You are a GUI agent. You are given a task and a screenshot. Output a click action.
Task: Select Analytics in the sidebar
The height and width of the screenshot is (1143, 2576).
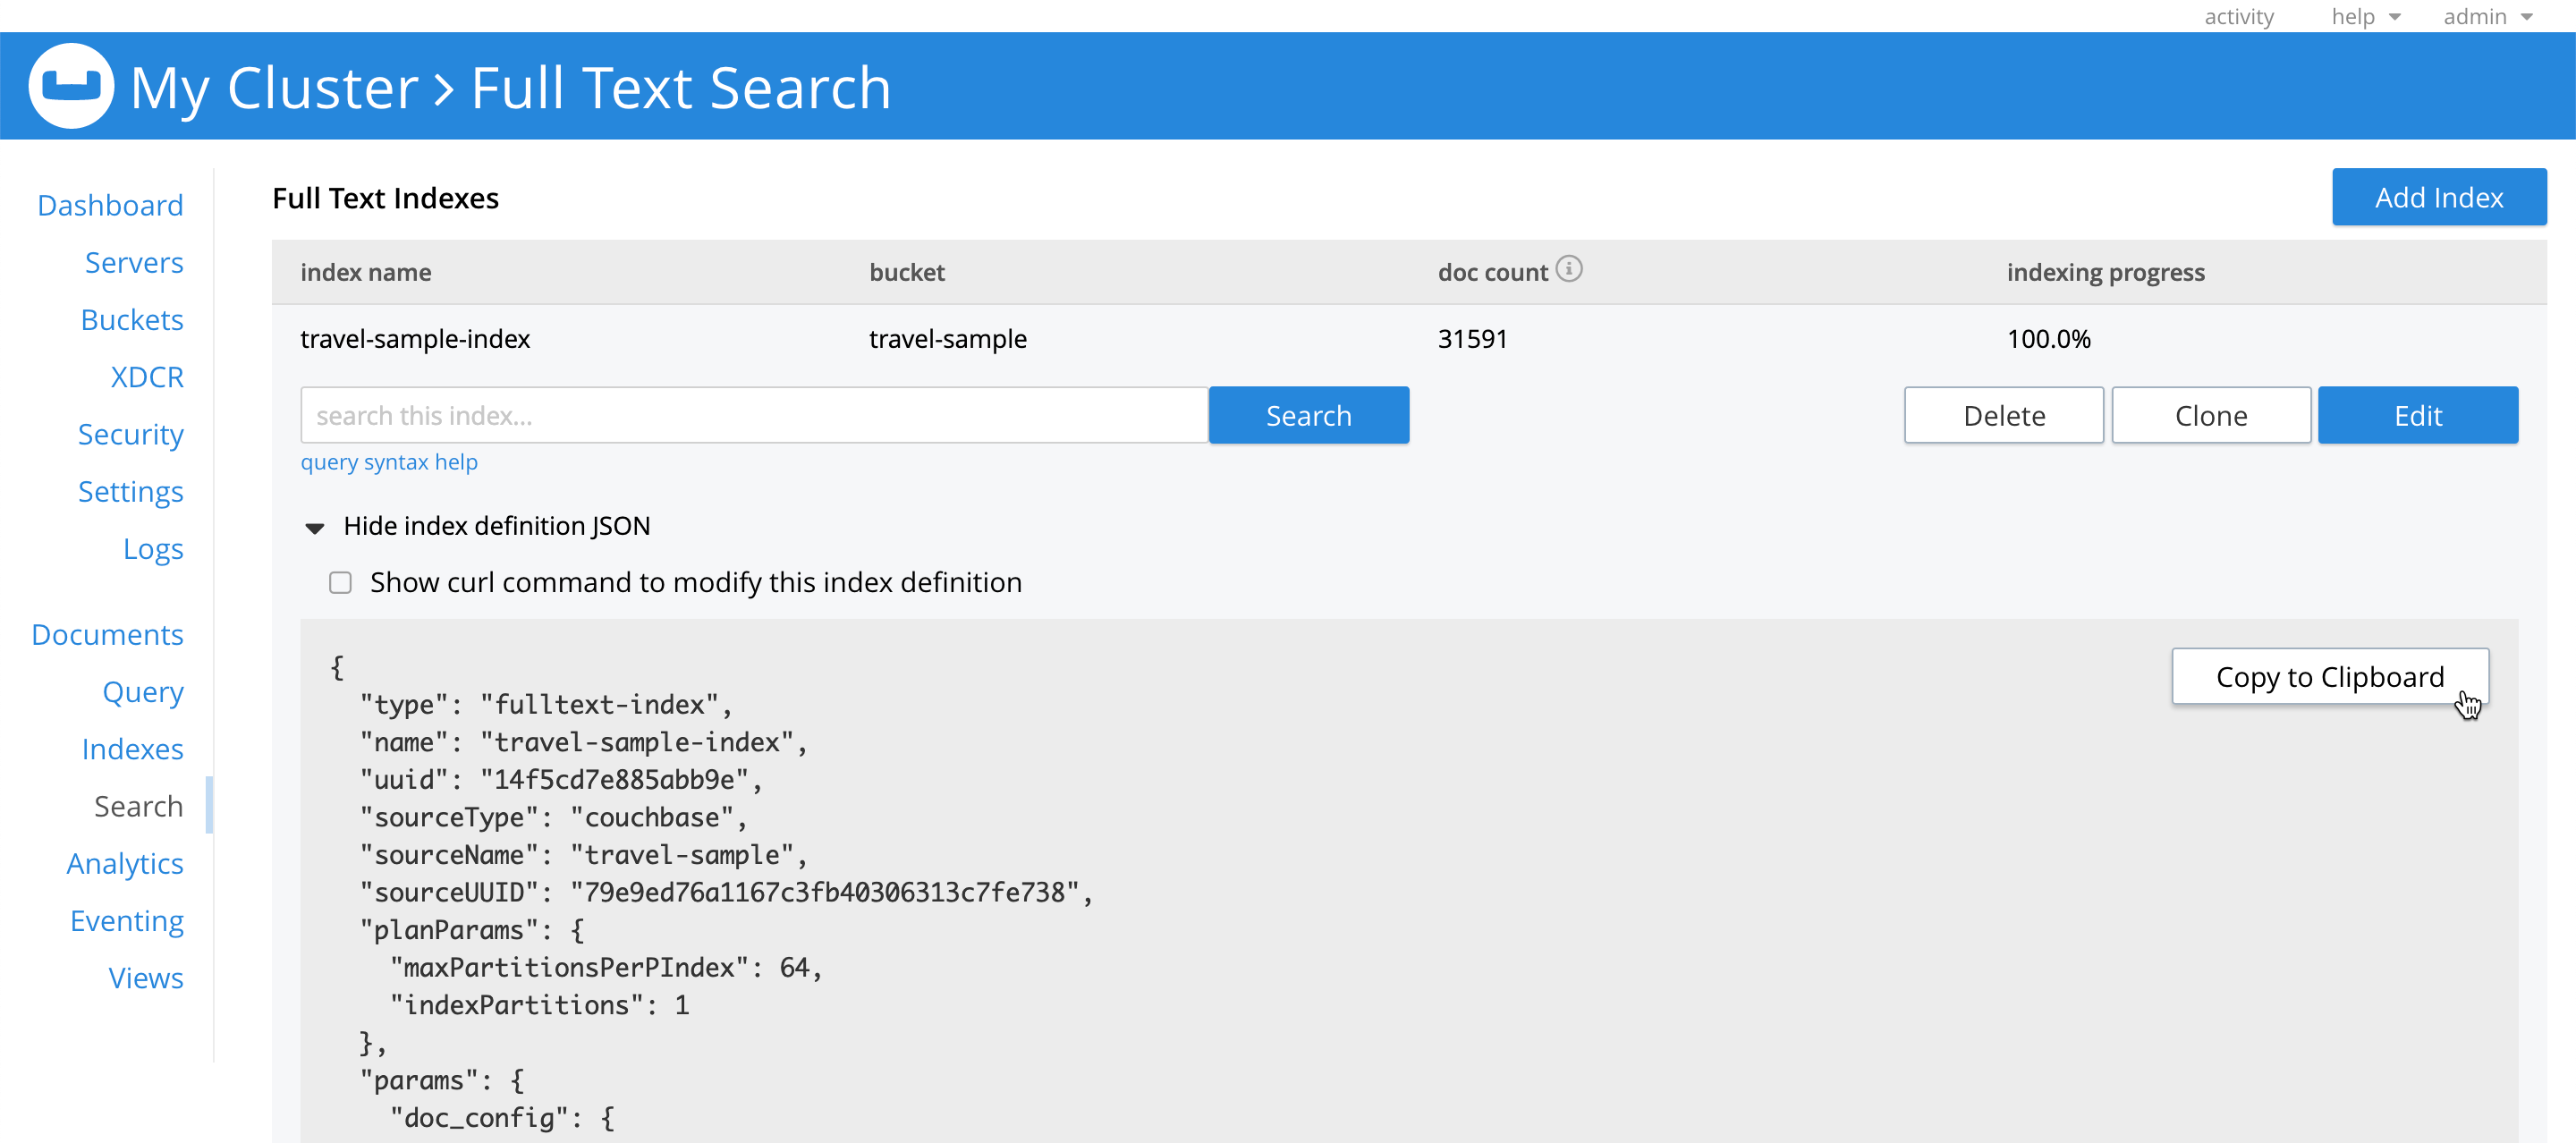click(x=125, y=862)
